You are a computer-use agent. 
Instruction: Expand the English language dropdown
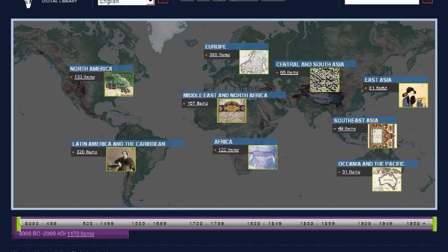(x=150, y=2)
